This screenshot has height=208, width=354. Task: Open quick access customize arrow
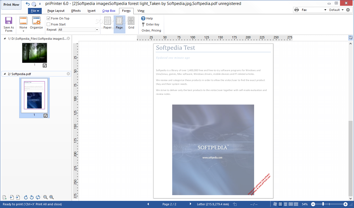(40, 4)
